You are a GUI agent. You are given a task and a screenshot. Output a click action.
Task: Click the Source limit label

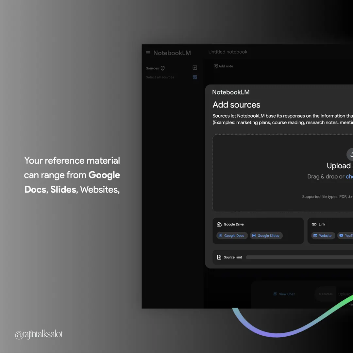233,257
